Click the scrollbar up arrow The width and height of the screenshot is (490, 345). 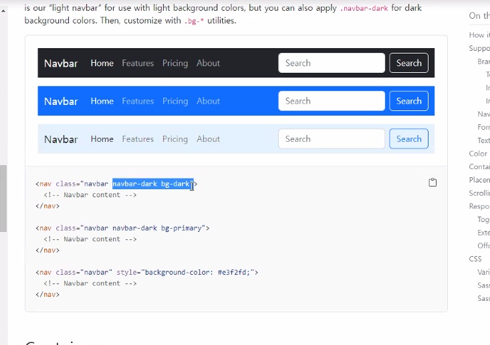click(3, 11)
